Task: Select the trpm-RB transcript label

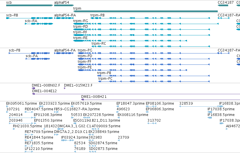Action: click(98, 15)
